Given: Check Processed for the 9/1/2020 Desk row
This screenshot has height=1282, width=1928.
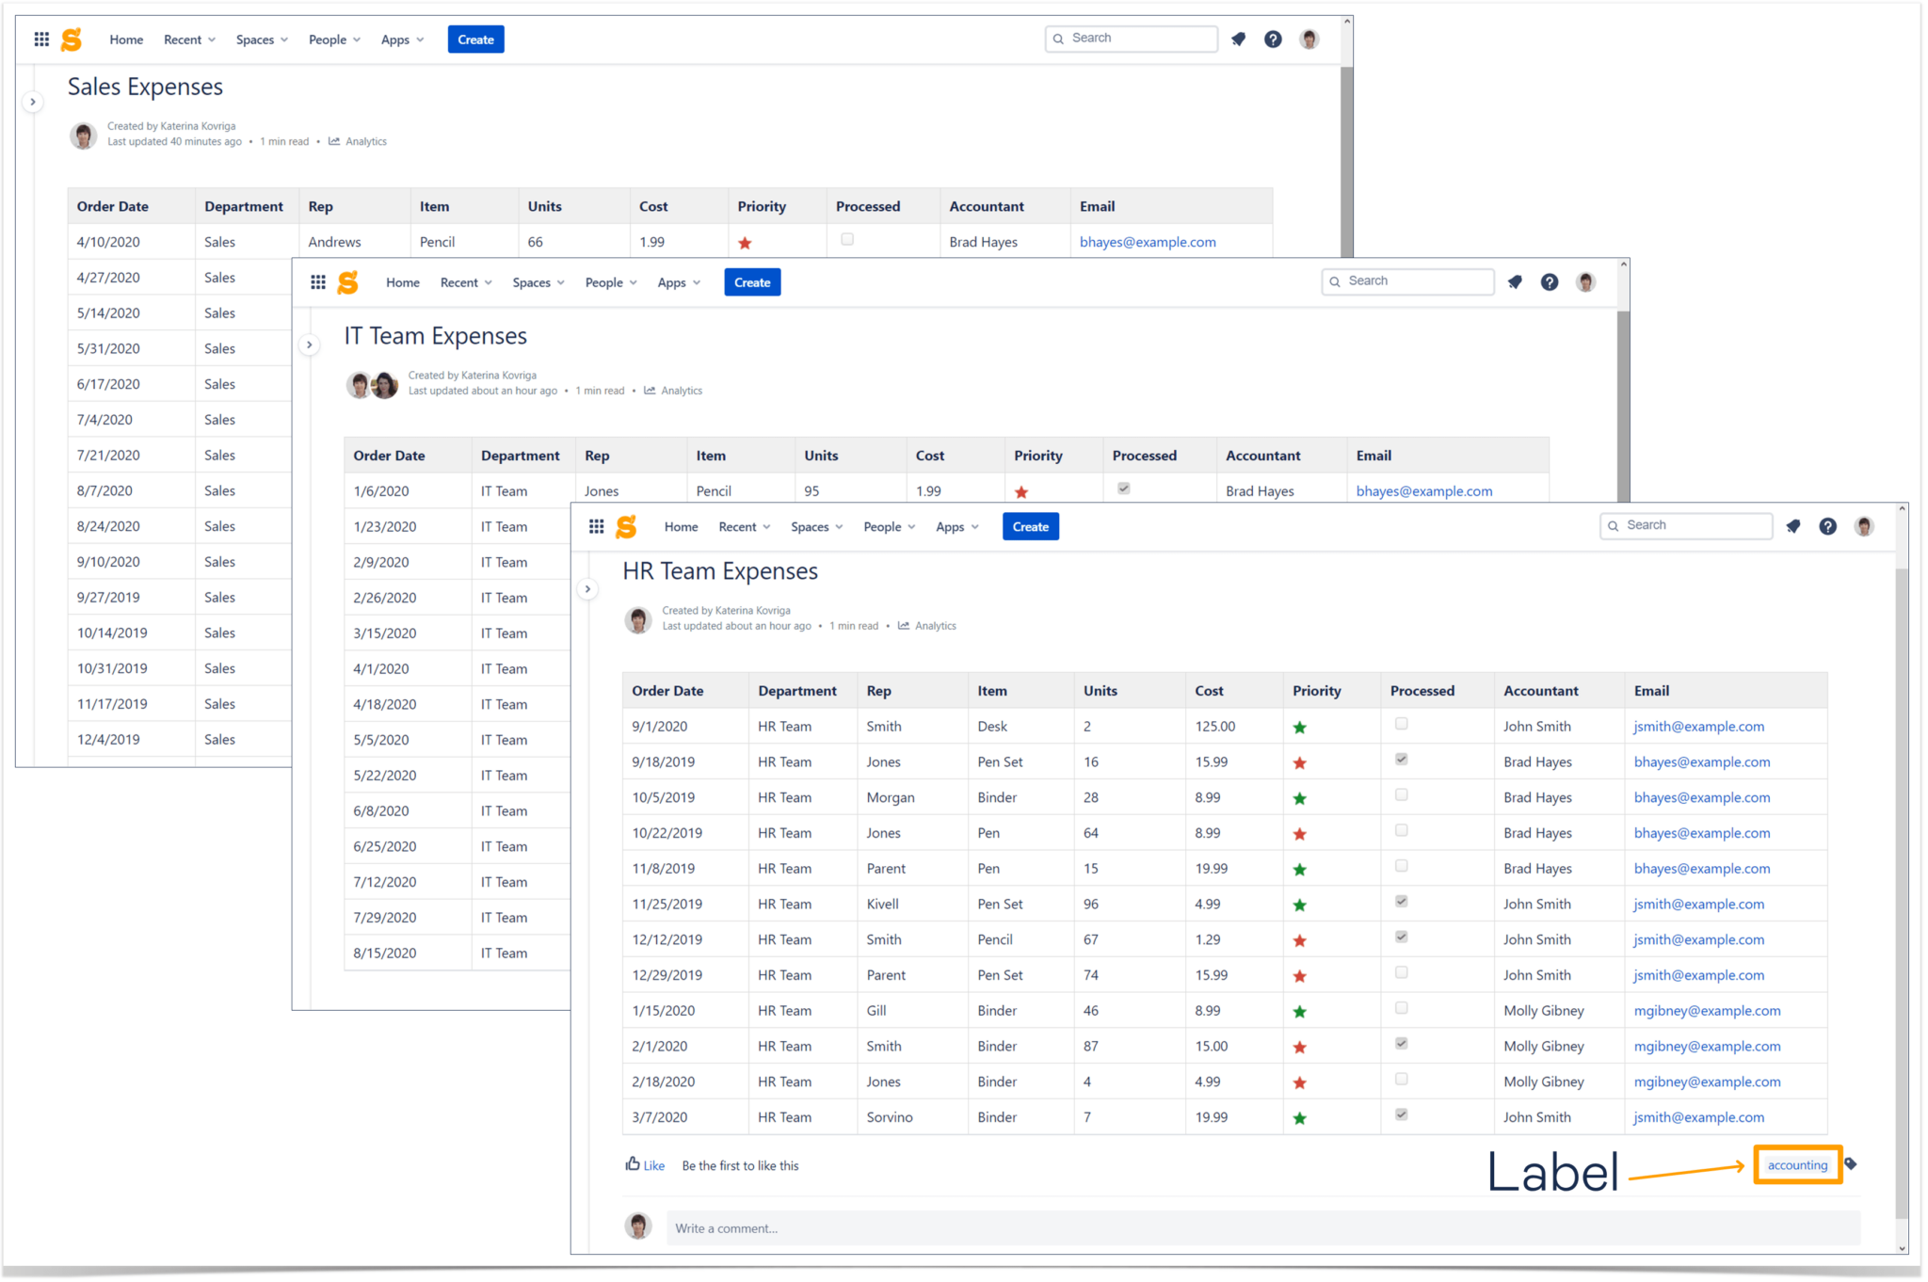Looking at the screenshot, I should point(1401,724).
